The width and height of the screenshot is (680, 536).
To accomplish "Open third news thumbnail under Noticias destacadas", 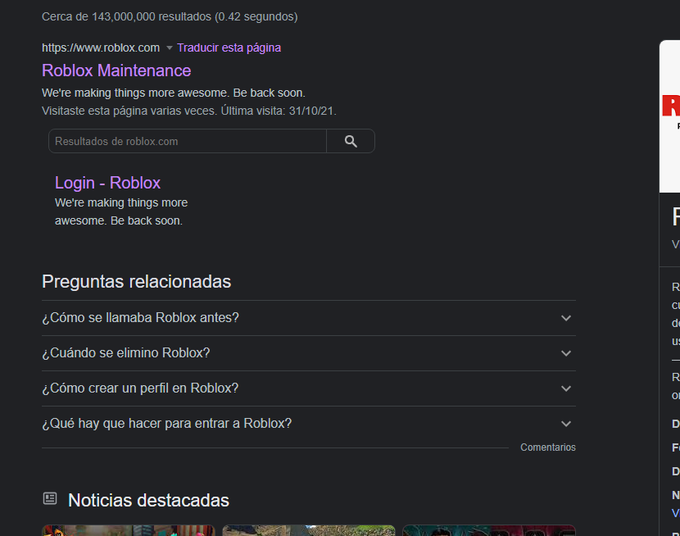I will tap(489, 530).
